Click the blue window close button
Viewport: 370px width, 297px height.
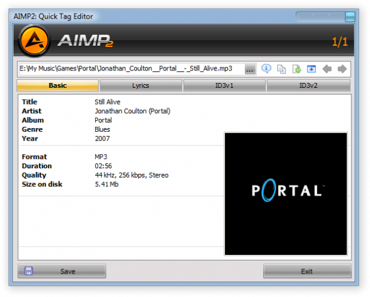(350, 17)
